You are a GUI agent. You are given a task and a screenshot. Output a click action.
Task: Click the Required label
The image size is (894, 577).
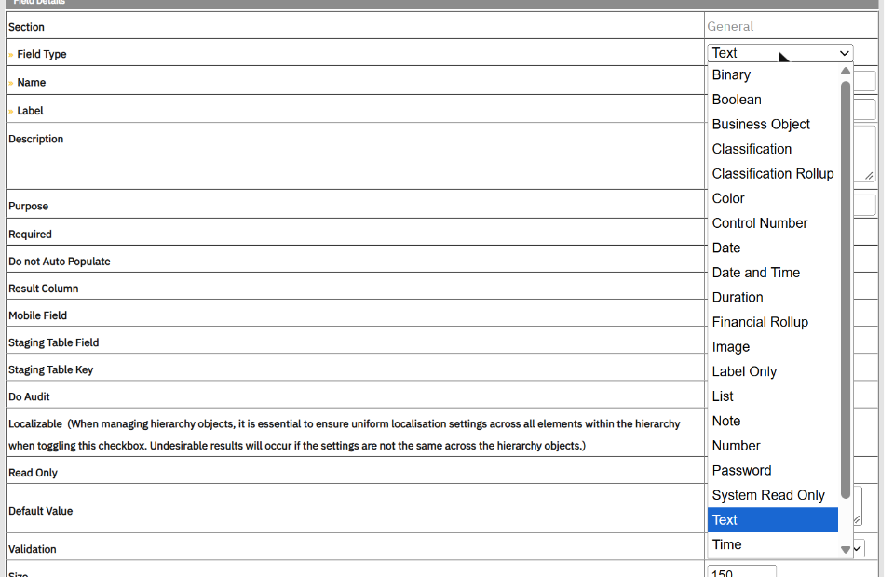[30, 235]
